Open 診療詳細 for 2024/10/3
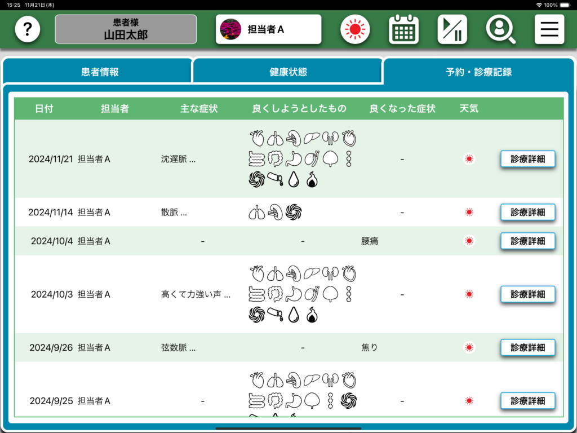Screen dimensions: 577x433 [x=527, y=294]
